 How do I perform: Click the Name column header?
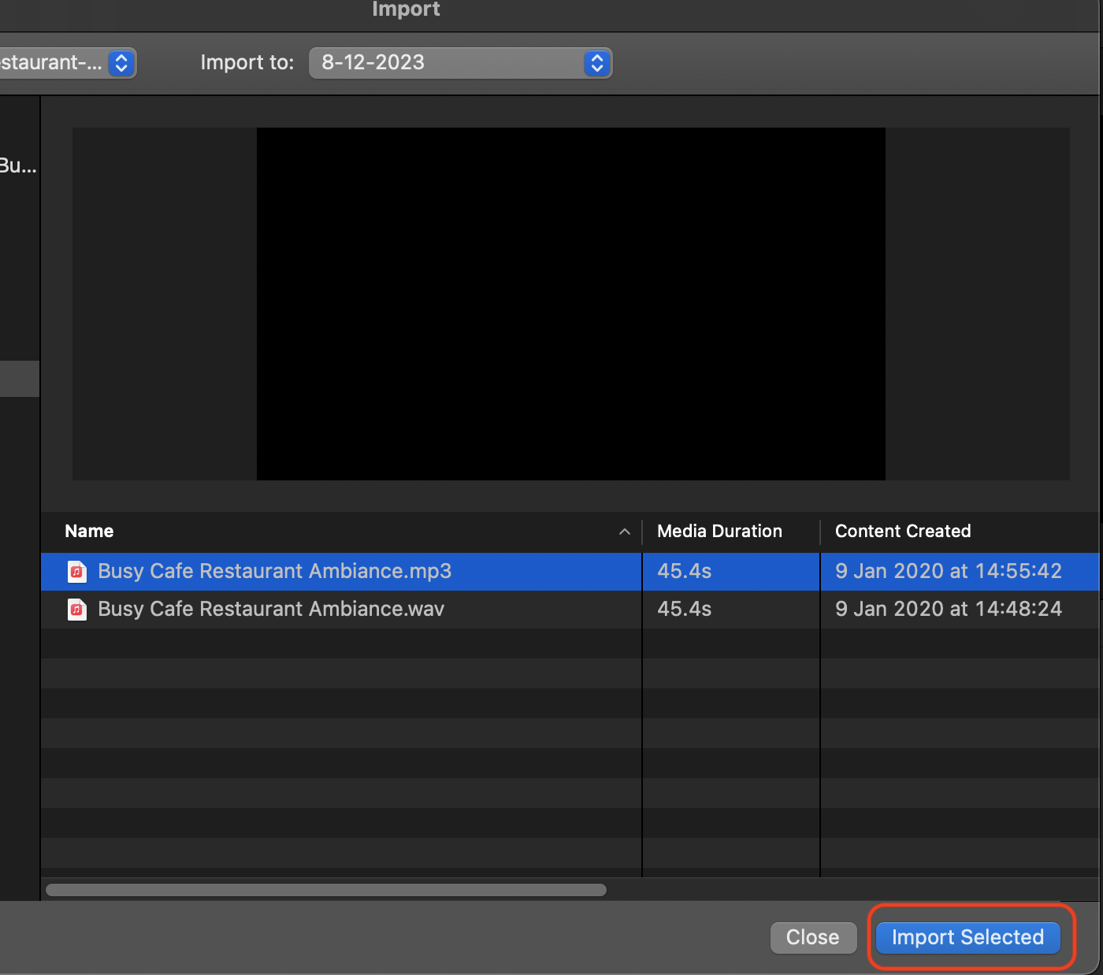(88, 531)
